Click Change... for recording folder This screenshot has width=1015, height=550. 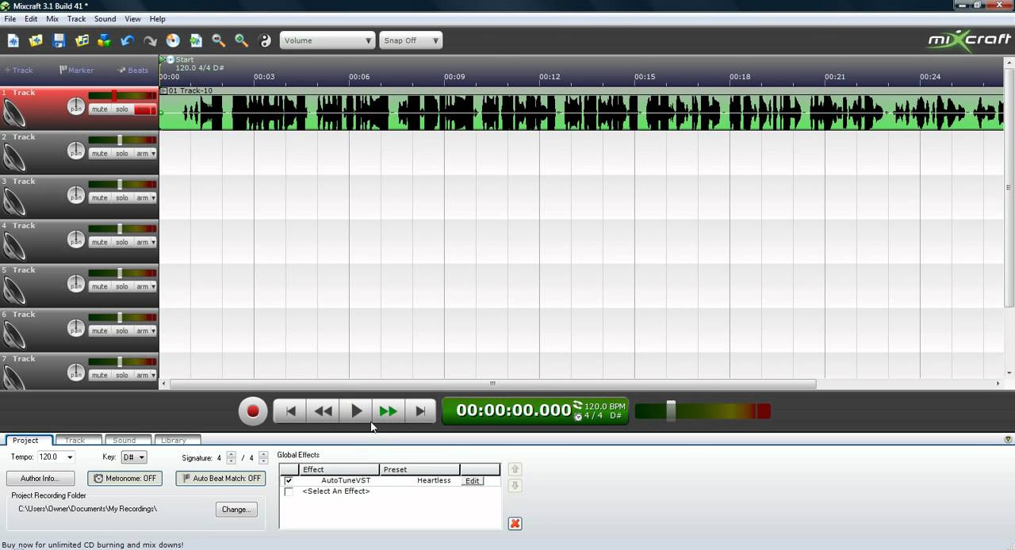point(236,510)
